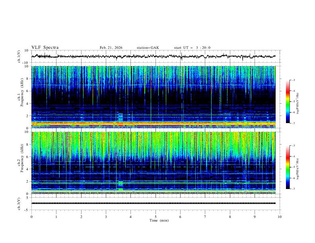Click time axis tick label "1"
This screenshot has height=243, width=315.
56,217
